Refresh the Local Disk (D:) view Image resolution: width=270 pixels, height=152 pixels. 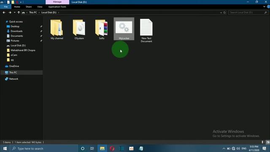224,12
